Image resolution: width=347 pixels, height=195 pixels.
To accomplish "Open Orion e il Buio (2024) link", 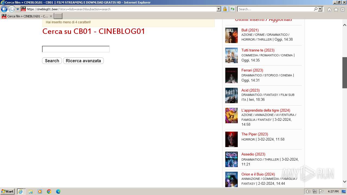I will click(x=258, y=174).
